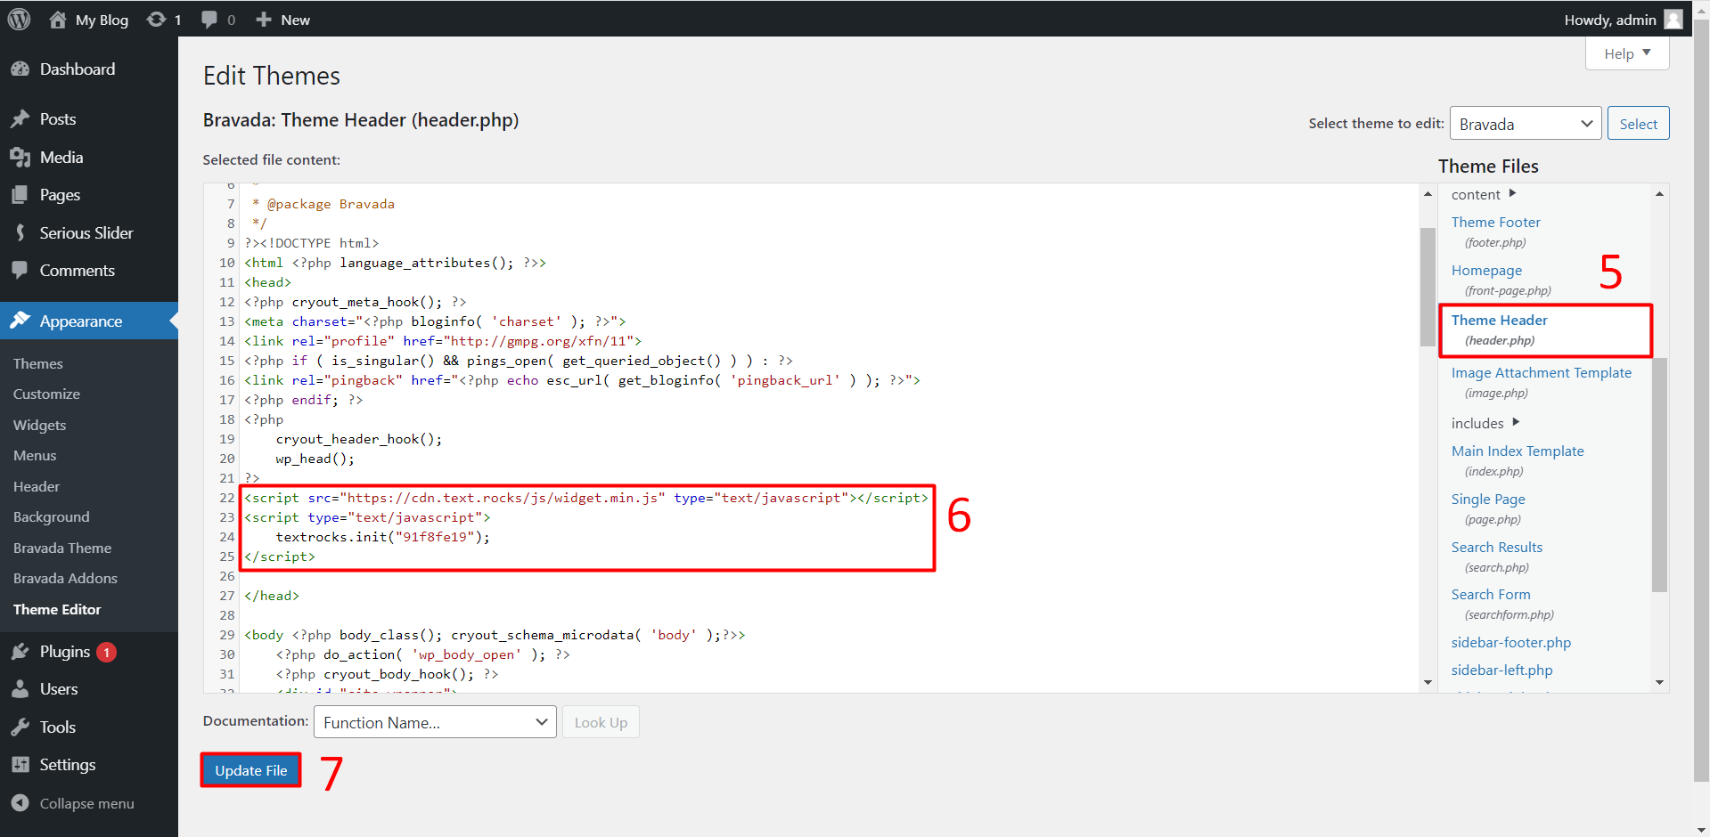
Task: Open the Media library icon
Action: coord(20,158)
